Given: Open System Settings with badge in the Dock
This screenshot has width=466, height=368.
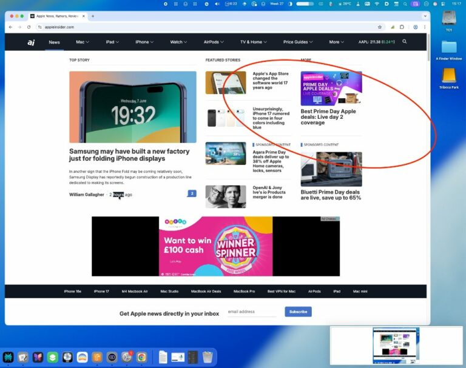Looking at the screenshot, I should tap(127, 357).
